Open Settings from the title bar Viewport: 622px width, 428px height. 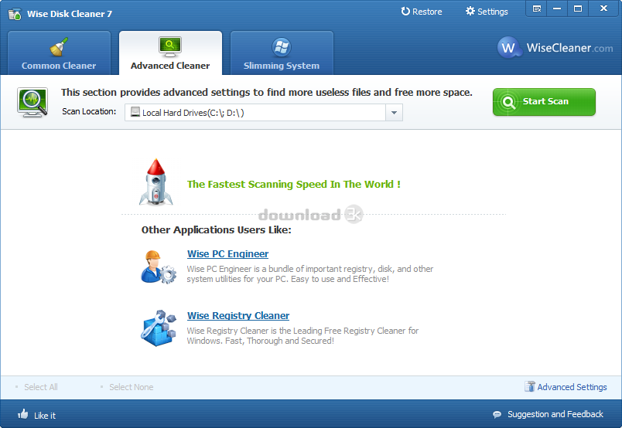coord(487,12)
